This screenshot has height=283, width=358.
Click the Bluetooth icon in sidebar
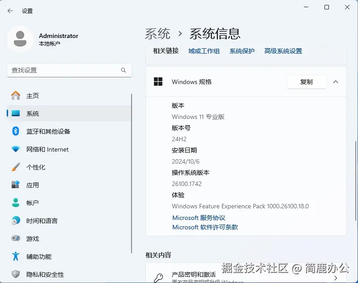[16, 131]
